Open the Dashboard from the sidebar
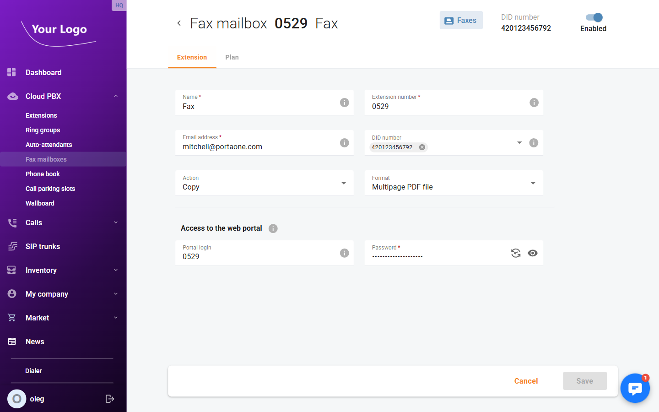 tap(43, 72)
